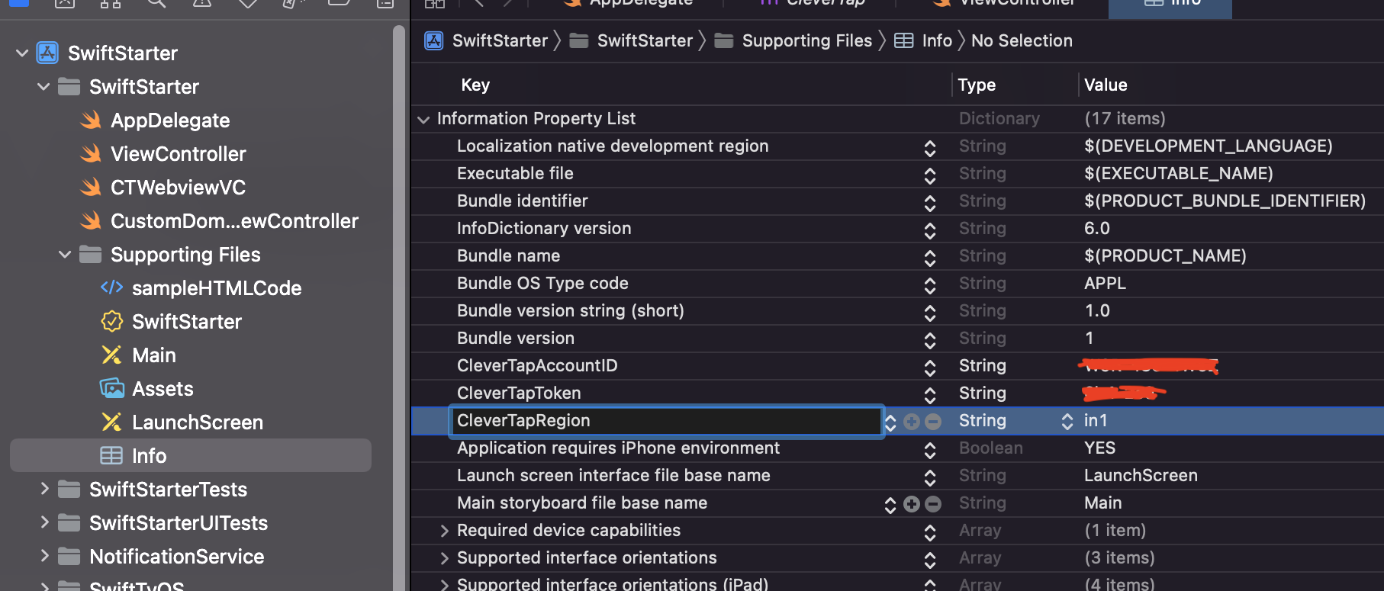Click the No Selection breadcrumb segment
Image resolution: width=1384 pixels, height=591 pixels.
point(1022,40)
